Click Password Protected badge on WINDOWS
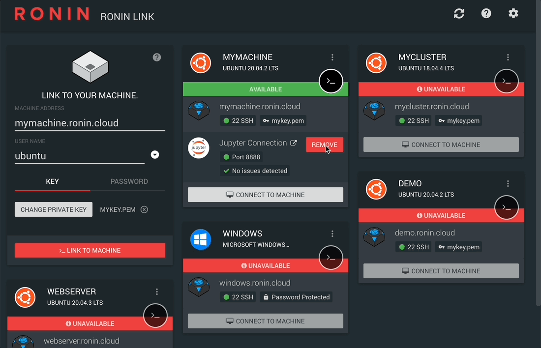The height and width of the screenshot is (348, 541). 296,297
